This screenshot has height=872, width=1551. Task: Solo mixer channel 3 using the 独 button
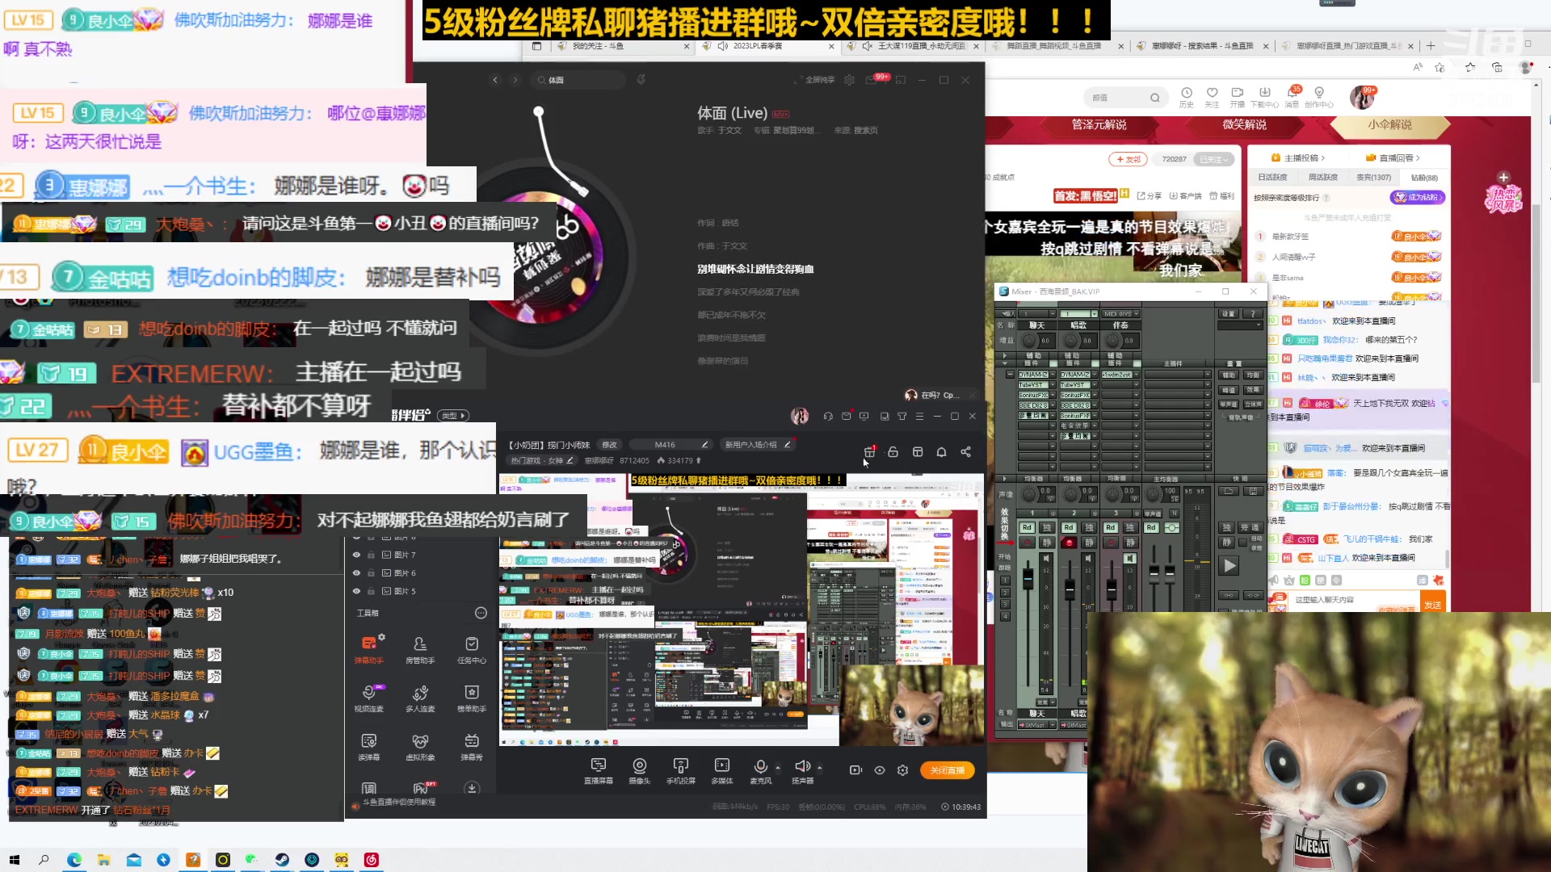pos(1131,528)
